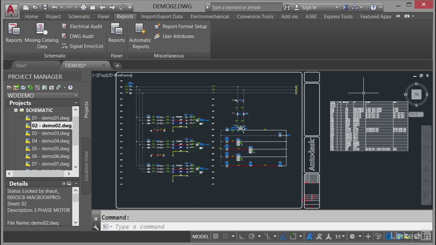Toggle grid display in status bar
This screenshot has height=245, width=436.
[216, 236]
